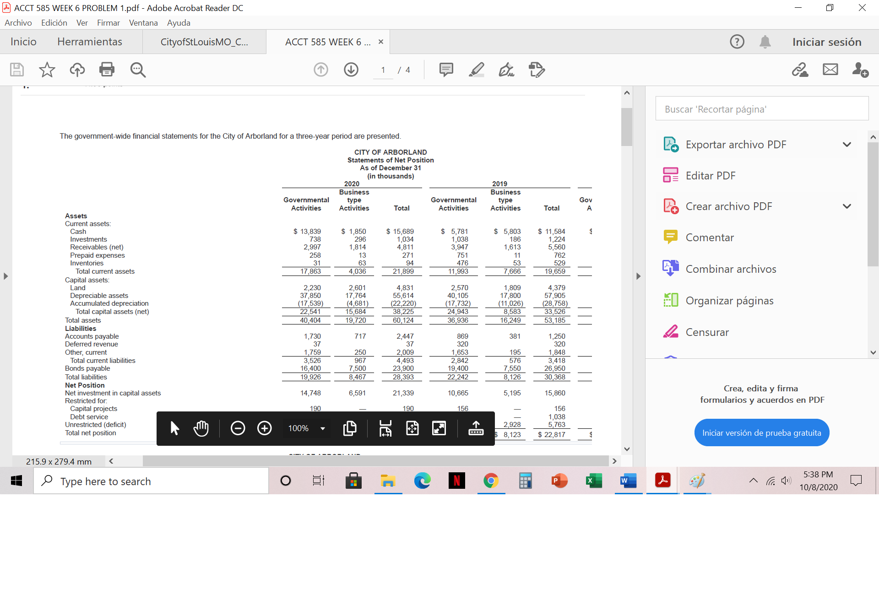This screenshot has height=600, width=879.
Task: Click the page number input field
Action: pyautogui.click(x=383, y=70)
